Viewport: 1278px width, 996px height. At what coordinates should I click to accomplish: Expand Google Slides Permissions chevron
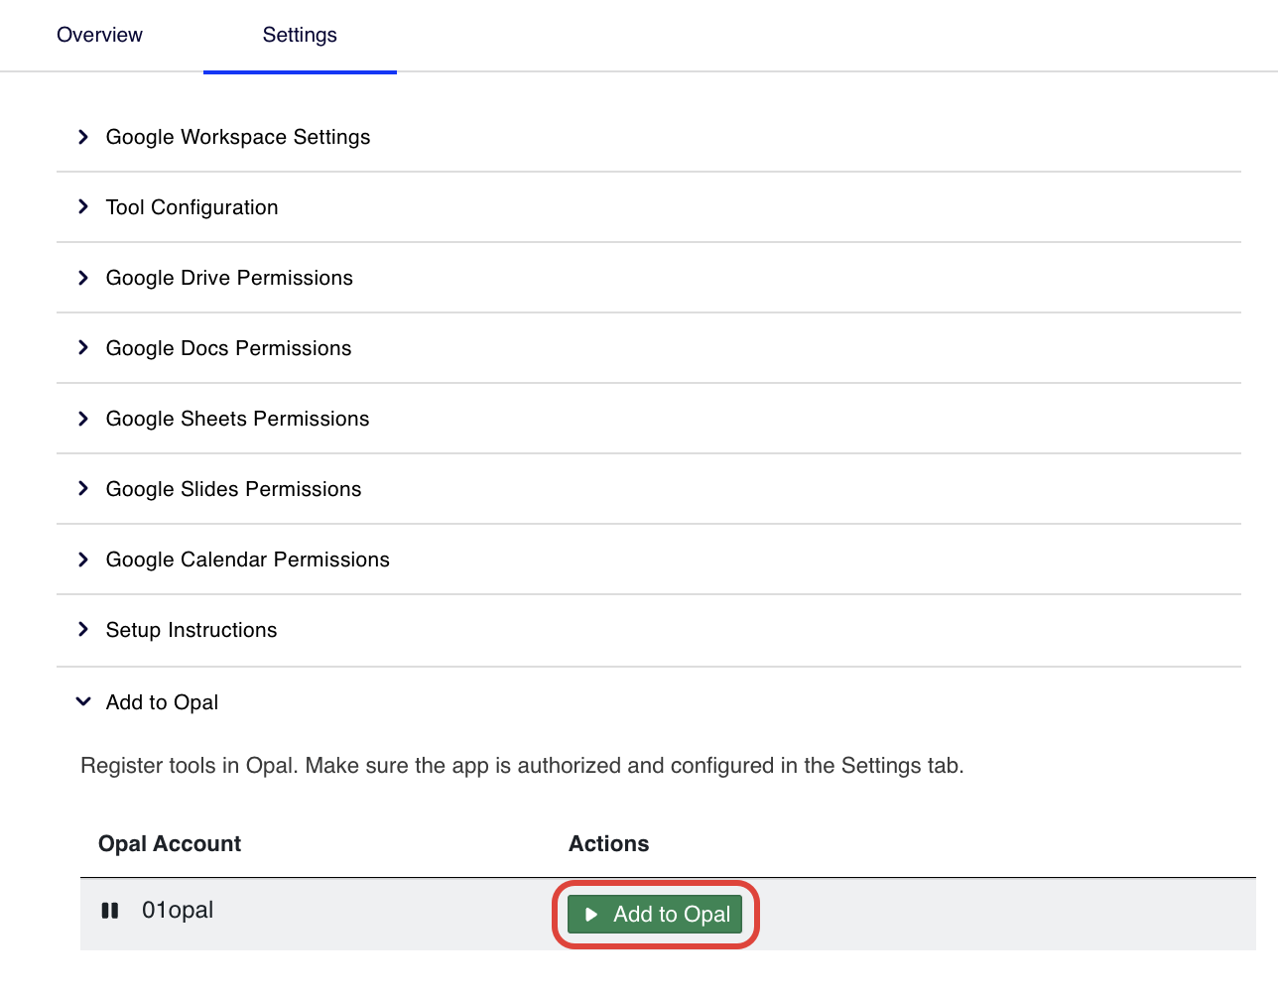(83, 489)
